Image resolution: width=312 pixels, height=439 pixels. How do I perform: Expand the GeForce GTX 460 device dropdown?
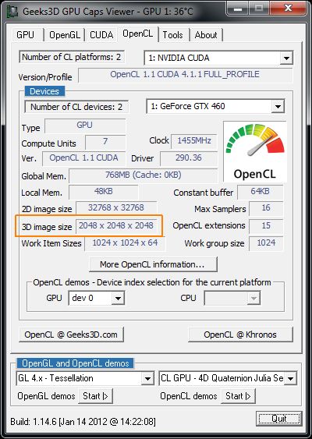coord(278,106)
